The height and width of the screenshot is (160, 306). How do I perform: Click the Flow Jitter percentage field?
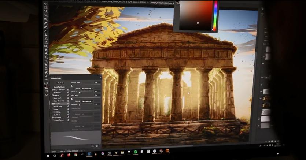(x=97, y=96)
